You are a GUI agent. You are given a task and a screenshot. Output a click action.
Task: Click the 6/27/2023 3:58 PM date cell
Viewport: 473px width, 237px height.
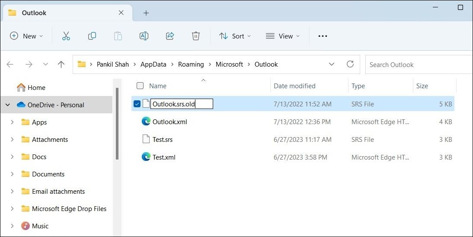300,157
